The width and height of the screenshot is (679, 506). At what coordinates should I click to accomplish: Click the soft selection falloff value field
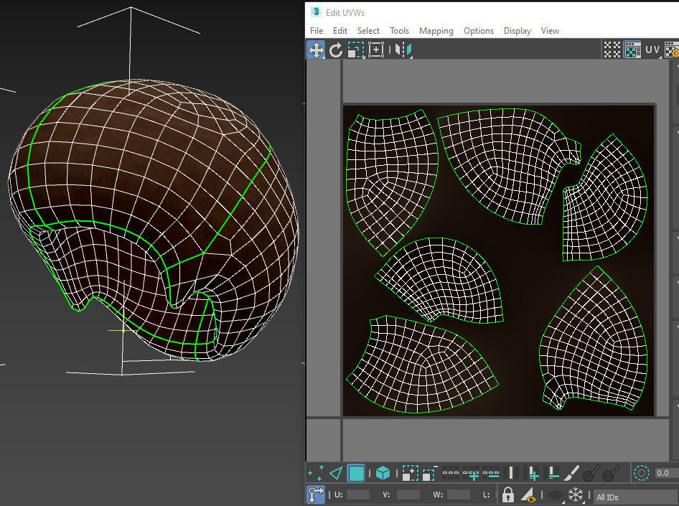[667, 473]
